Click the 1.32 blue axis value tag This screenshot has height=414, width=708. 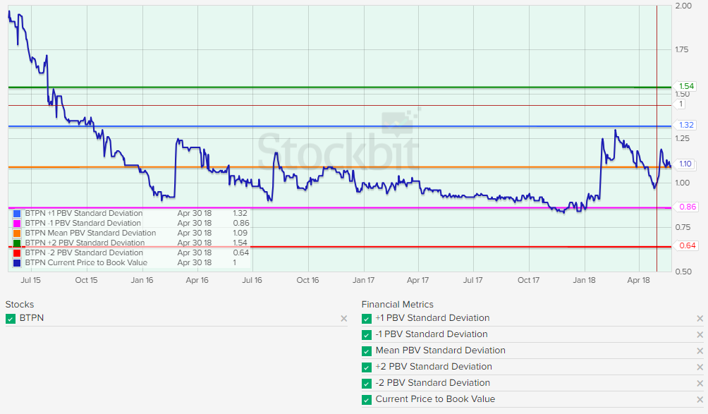pyautogui.click(x=685, y=125)
